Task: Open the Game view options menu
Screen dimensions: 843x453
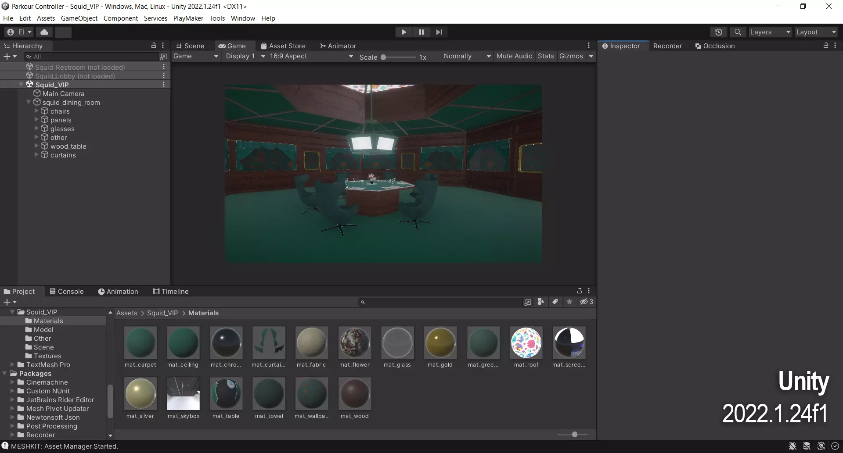Action: tap(589, 46)
